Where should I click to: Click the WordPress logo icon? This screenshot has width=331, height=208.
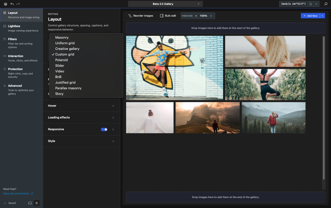[x=5, y=4]
